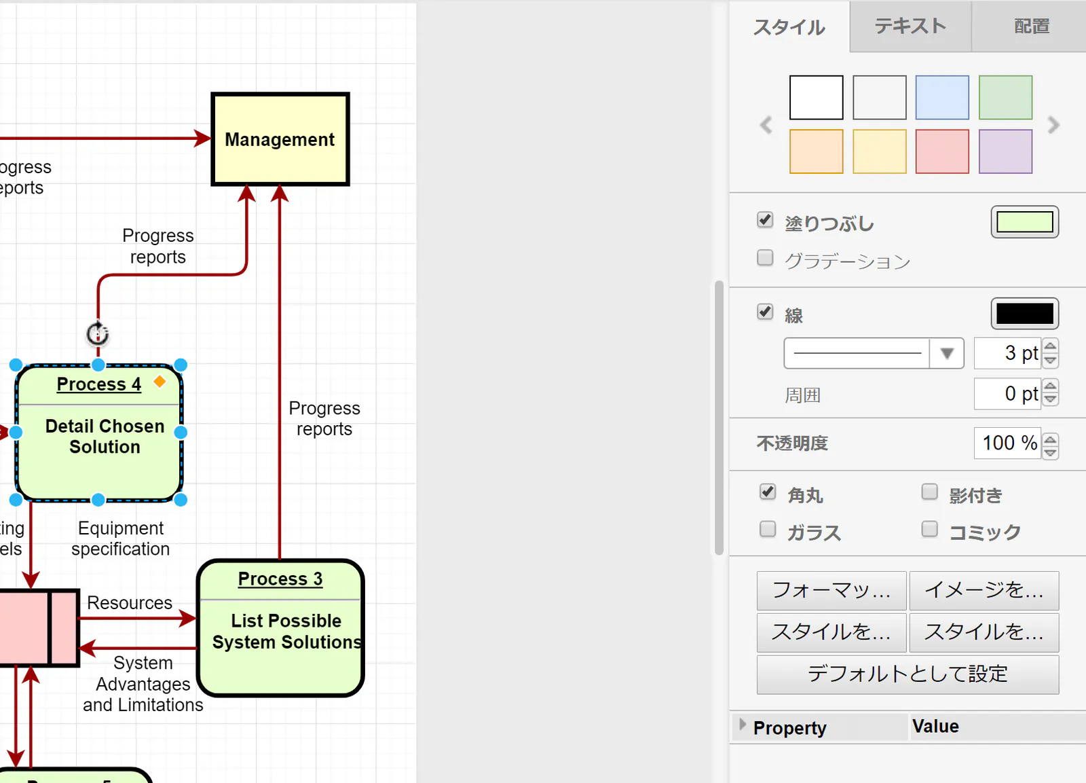Open the fill color picker swatch
This screenshot has height=783, width=1086.
[1024, 222]
